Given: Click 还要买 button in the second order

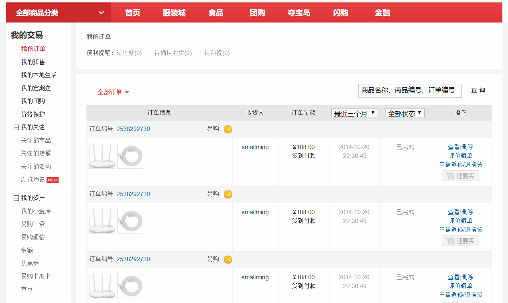Looking at the screenshot, I should click(x=461, y=241).
